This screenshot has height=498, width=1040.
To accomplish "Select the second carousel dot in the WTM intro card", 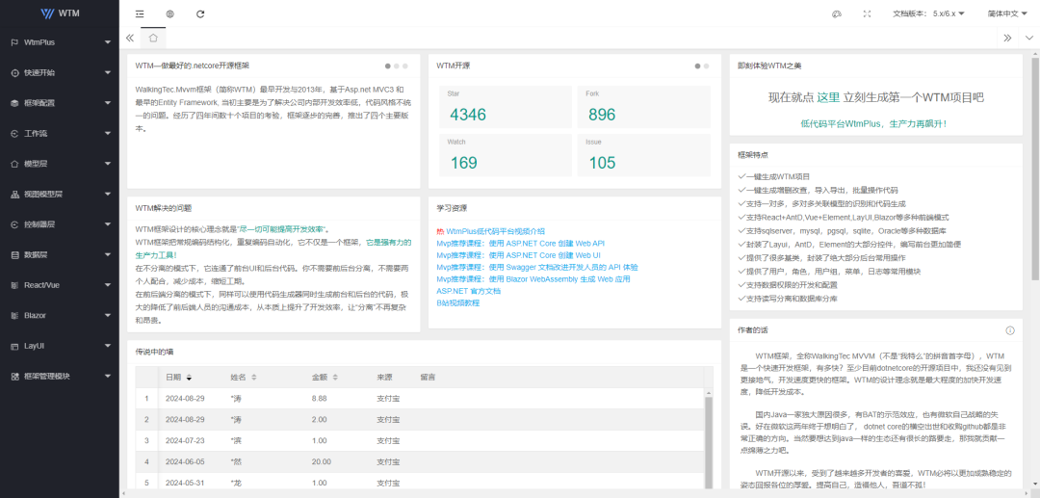I will pos(397,66).
